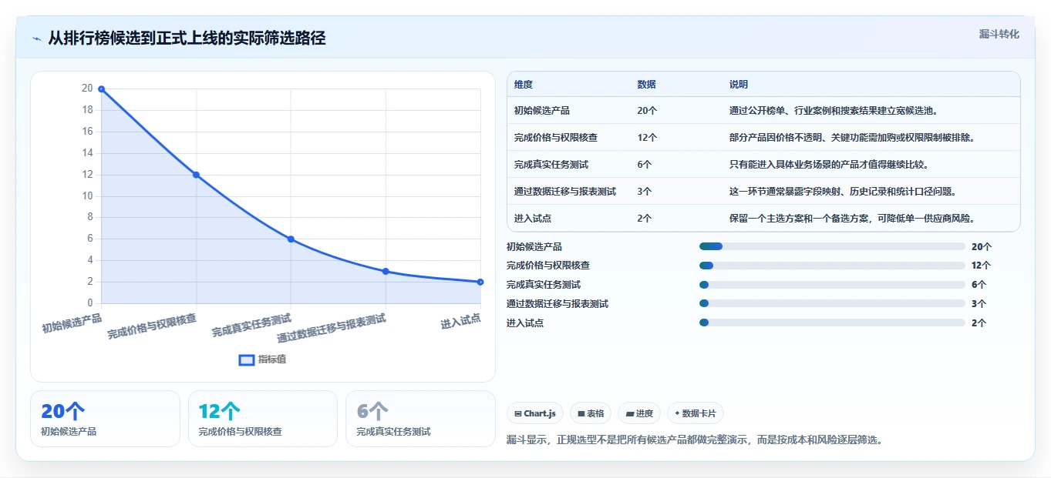Click the 2个 cell in the table
1051x478 pixels.
pyautogui.click(x=645, y=219)
